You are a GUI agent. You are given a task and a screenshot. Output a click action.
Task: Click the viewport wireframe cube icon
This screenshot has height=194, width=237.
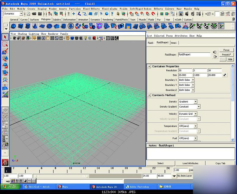pos(67,38)
